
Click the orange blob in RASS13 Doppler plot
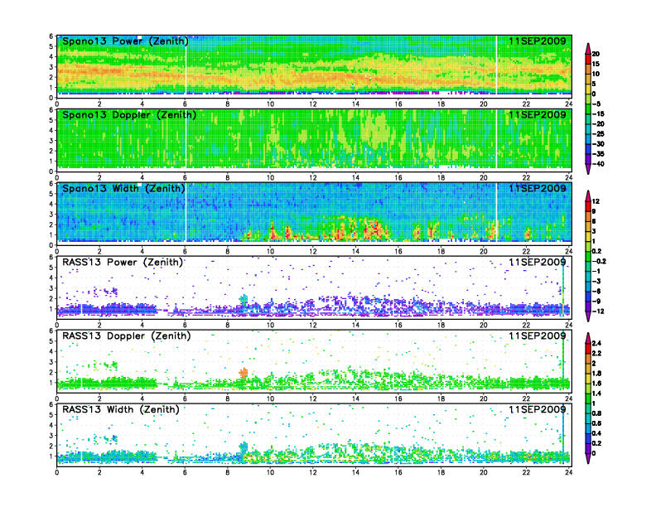244,372
